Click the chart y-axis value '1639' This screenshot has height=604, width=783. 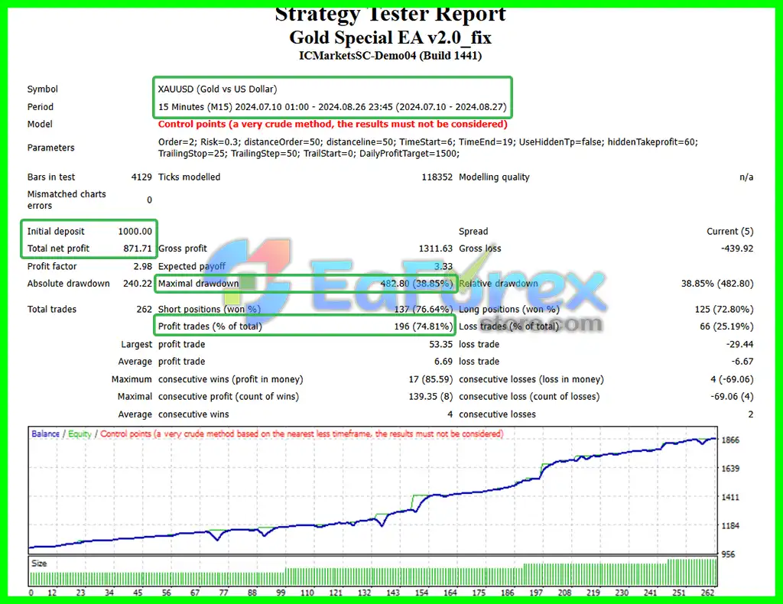pyautogui.click(x=730, y=468)
